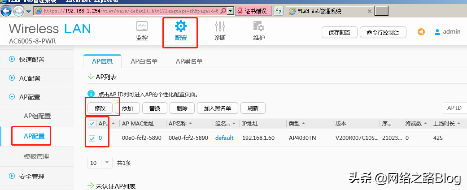Viewport: 467px width, 190px height.
Task: Open the 维护 maintenance icon
Action: (x=259, y=26)
